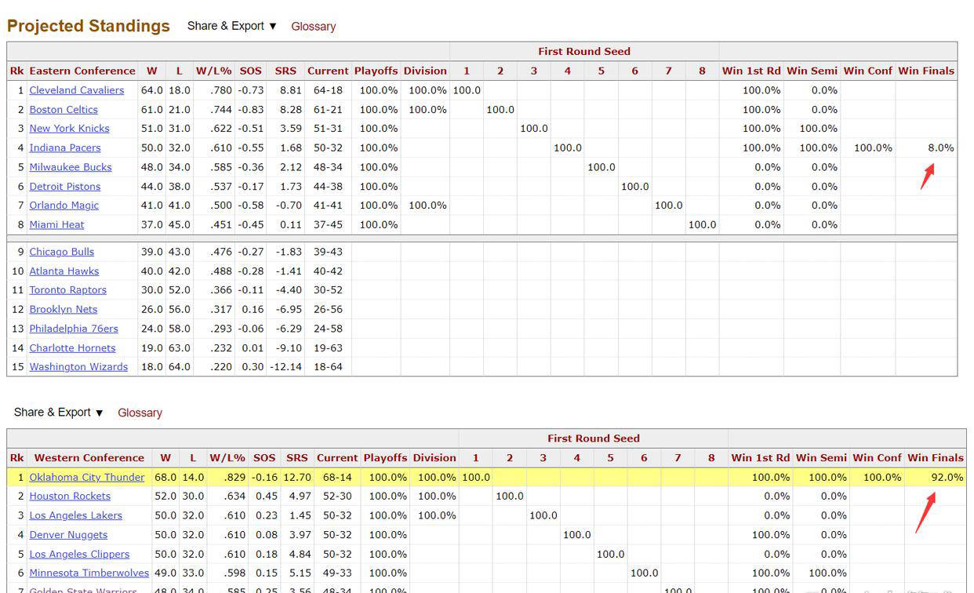974x593 pixels.
Task: Open the Glossary link above the Western Conference table
Action: coord(140,413)
